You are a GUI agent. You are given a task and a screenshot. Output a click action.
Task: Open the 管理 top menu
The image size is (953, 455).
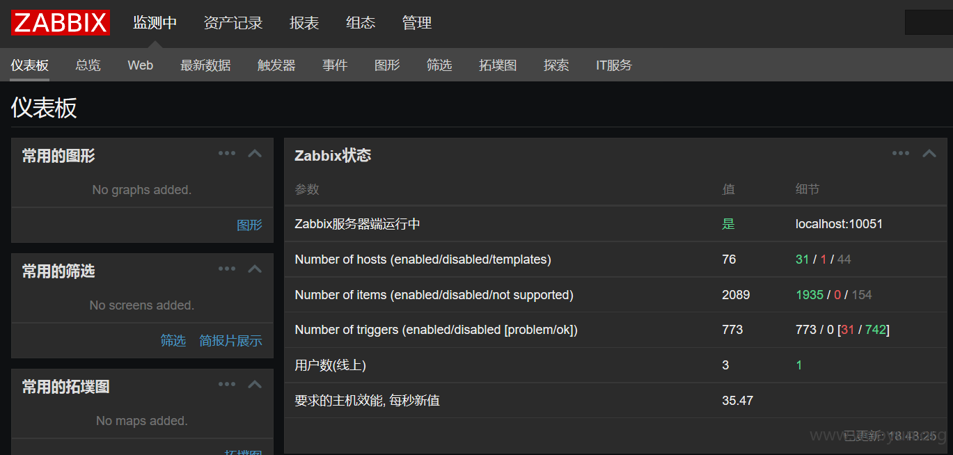417,23
